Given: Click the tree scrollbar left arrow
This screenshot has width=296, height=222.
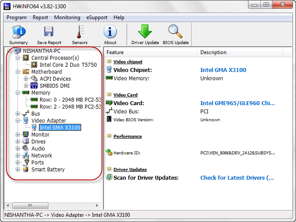Looking at the screenshot, I should click(x=8, y=205).
